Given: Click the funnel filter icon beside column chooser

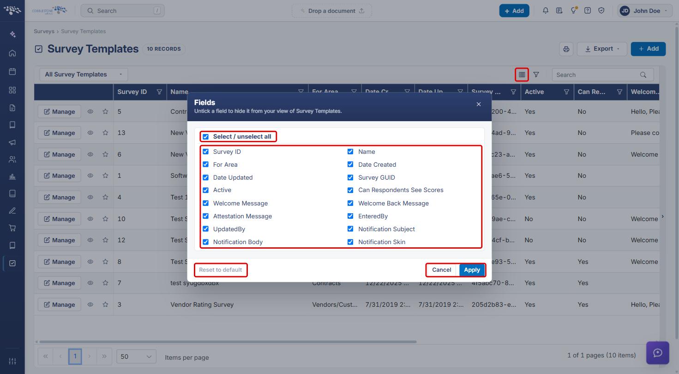Looking at the screenshot, I should (536, 75).
